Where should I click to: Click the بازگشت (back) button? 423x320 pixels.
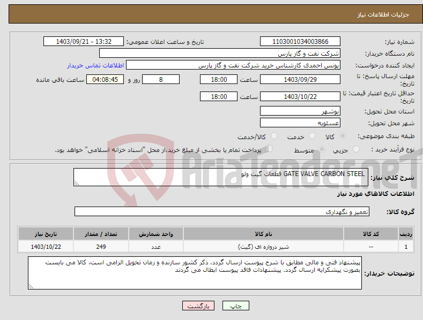coord(198,306)
